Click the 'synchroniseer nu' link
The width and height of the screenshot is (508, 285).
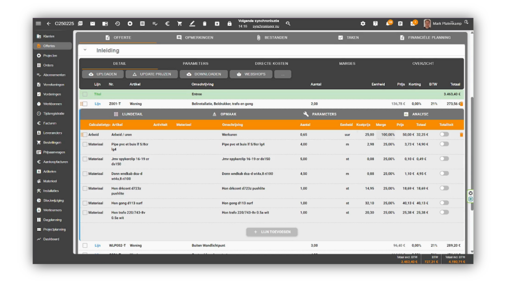266,27
